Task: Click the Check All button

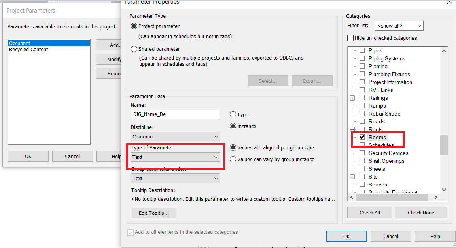Action: pos(370,213)
